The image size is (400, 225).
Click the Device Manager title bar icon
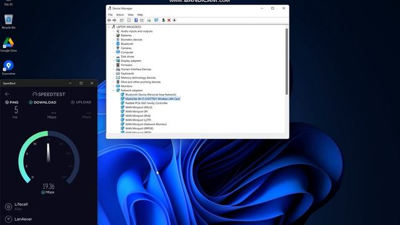pyautogui.click(x=109, y=8)
